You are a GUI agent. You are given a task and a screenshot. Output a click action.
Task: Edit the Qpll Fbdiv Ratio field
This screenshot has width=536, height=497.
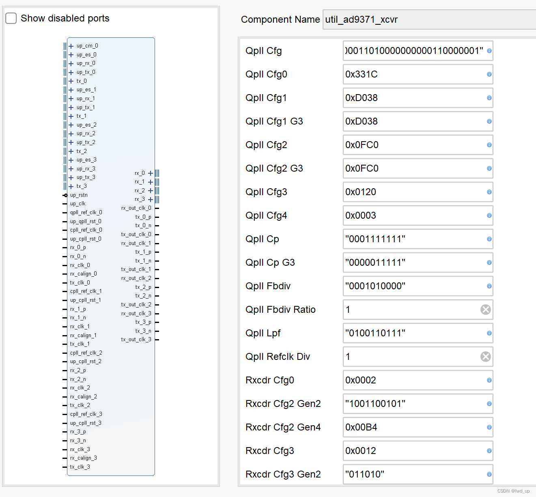[418, 310]
